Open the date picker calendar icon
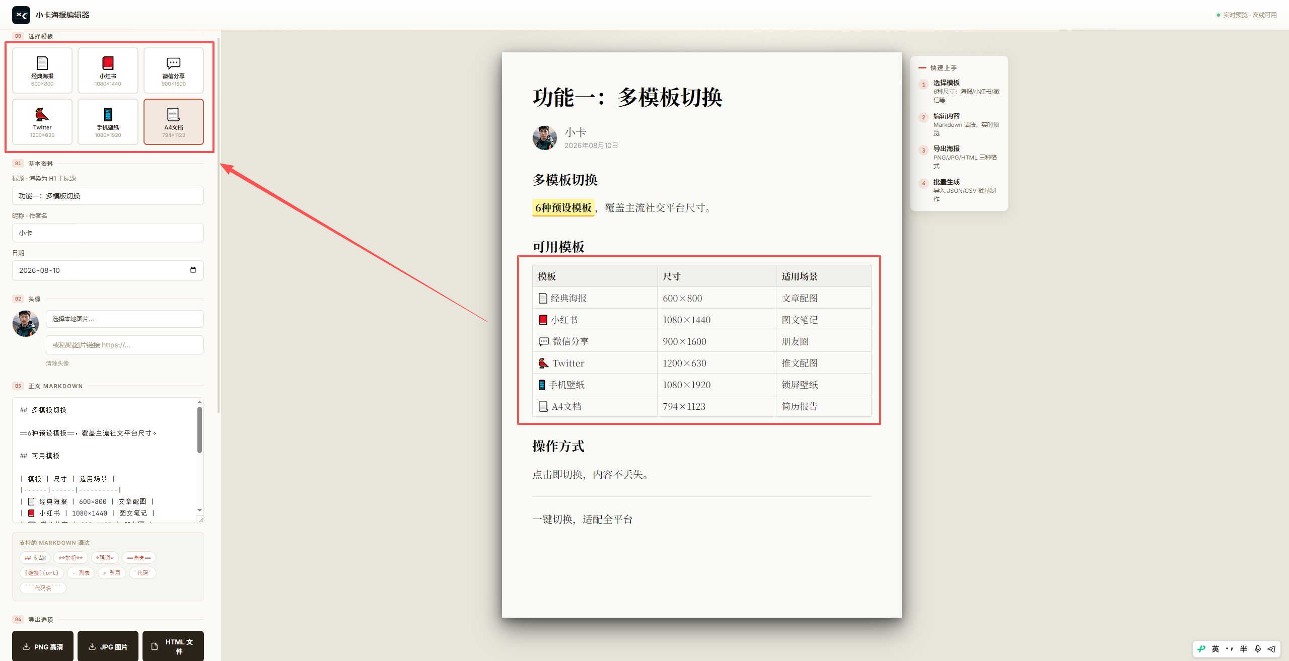Screen dimensions: 1289x661 pos(193,270)
